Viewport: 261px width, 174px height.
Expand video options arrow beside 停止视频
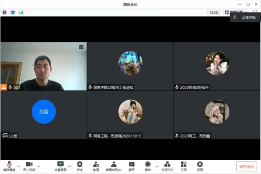point(38,166)
